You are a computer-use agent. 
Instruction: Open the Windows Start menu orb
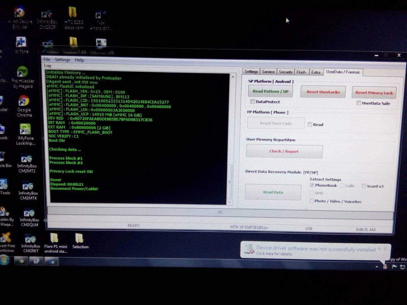pos(5,260)
